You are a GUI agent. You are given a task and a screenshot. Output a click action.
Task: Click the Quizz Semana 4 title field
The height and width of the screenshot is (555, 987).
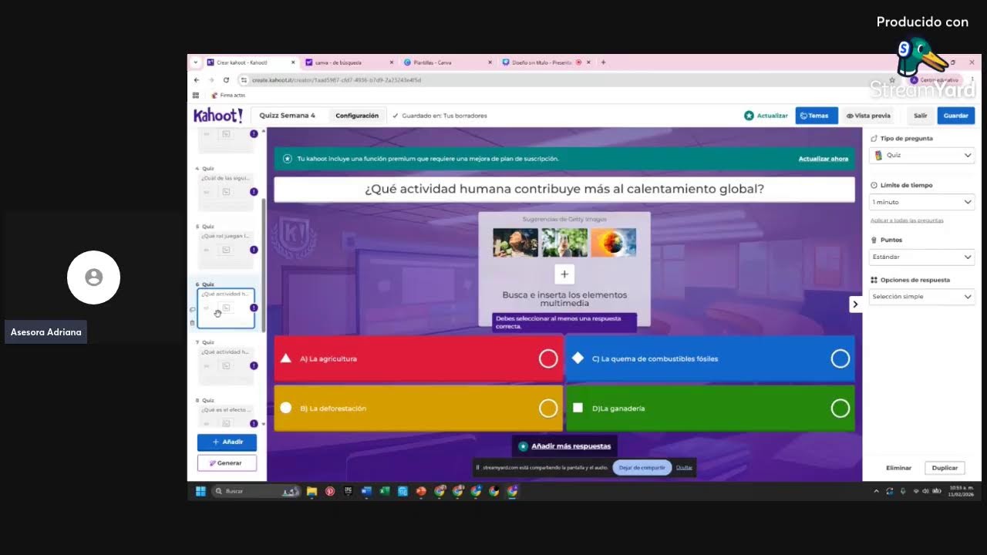click(x=288, y=116)
